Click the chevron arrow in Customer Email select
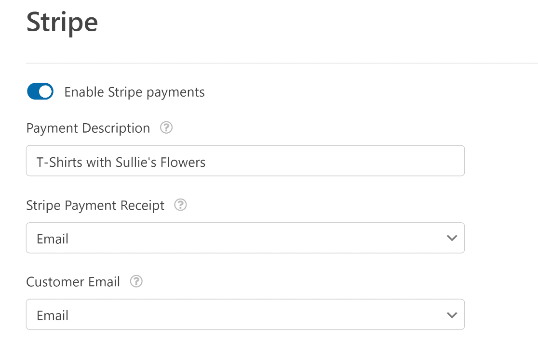Viewport: 538px width, 340px height. [452, 315]
